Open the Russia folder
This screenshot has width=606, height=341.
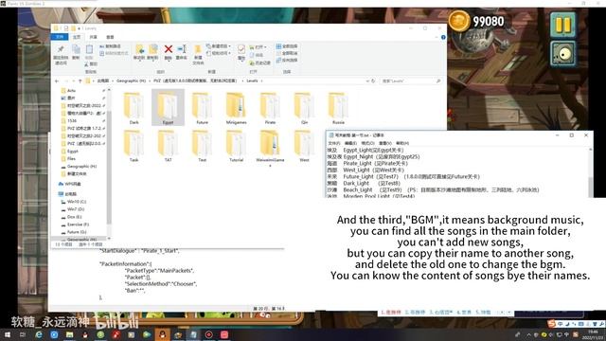pyautogui.click(x=338, y=108)
